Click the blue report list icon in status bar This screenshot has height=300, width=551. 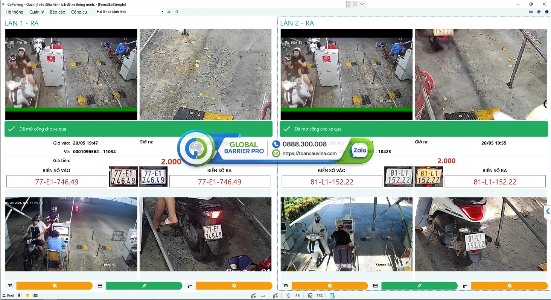[x=332, y=296]
